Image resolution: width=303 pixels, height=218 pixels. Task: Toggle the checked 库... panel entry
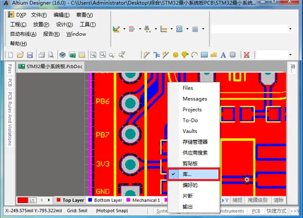(193, 174)
